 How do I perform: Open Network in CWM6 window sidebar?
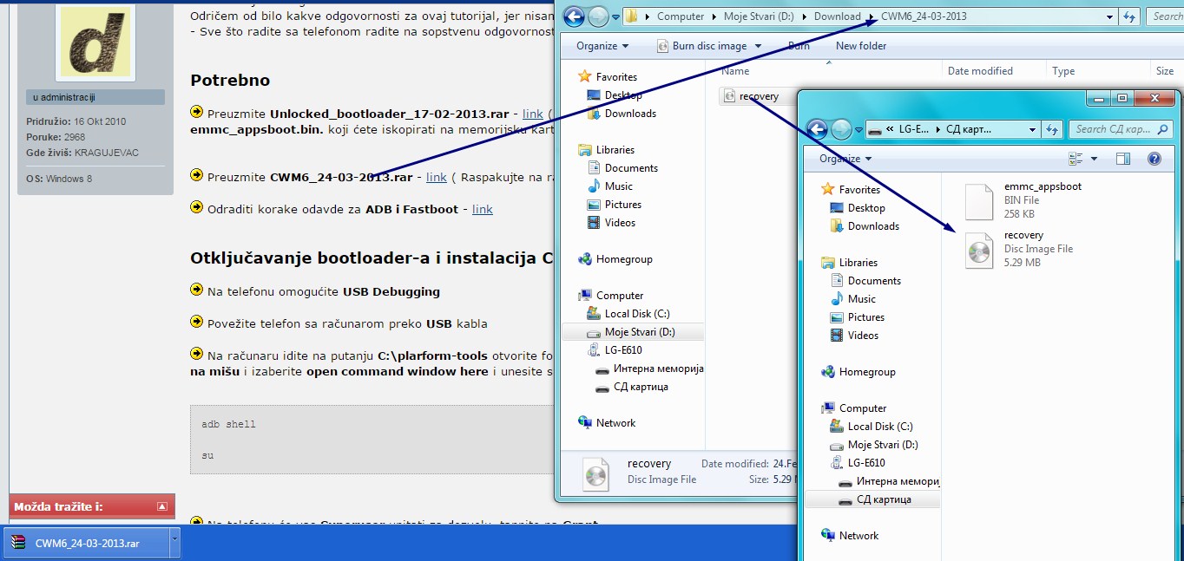point(615,423)
